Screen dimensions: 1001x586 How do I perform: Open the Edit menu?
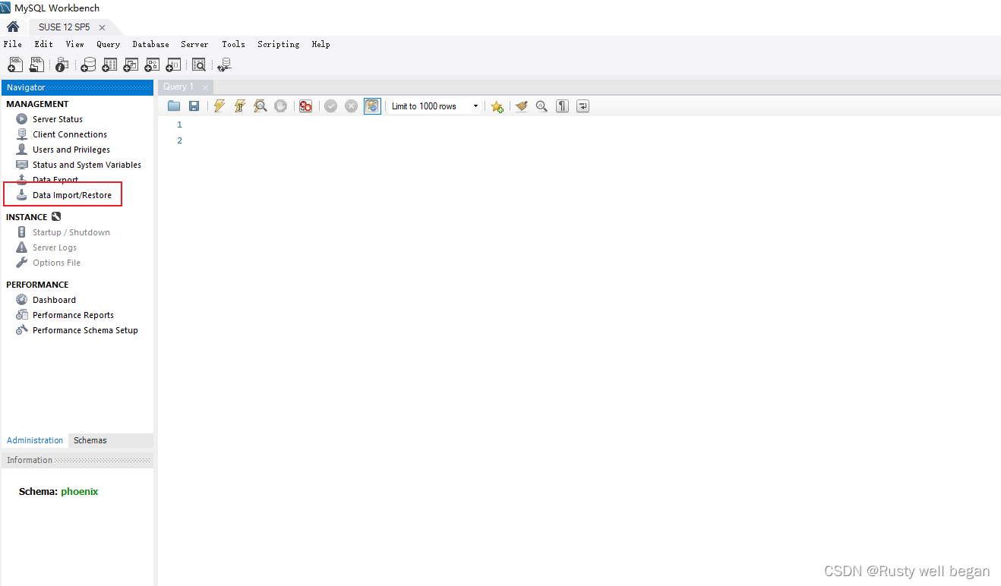(43, 44)
